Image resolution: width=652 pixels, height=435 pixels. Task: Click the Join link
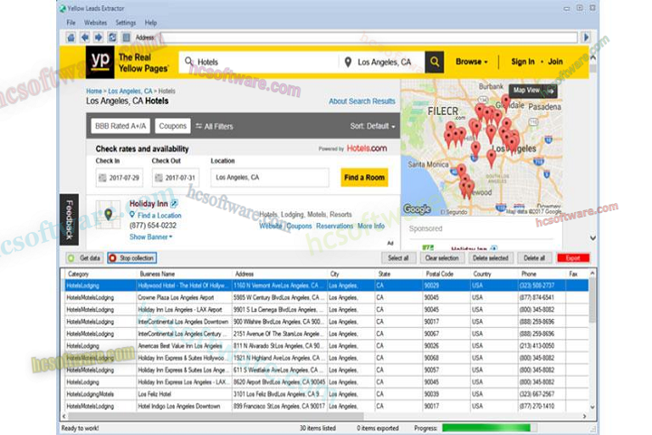click(x=555, y=62)
